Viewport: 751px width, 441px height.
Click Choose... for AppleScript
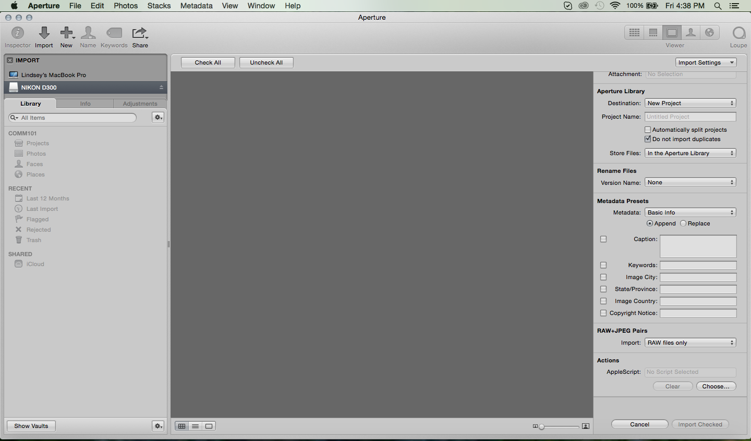[716, 386]
